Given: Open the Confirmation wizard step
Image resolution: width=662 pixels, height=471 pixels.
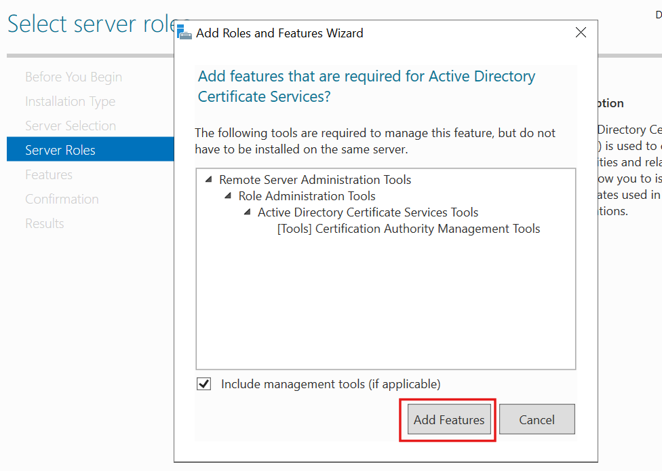Looking at the screenshot, I should 62,199.
